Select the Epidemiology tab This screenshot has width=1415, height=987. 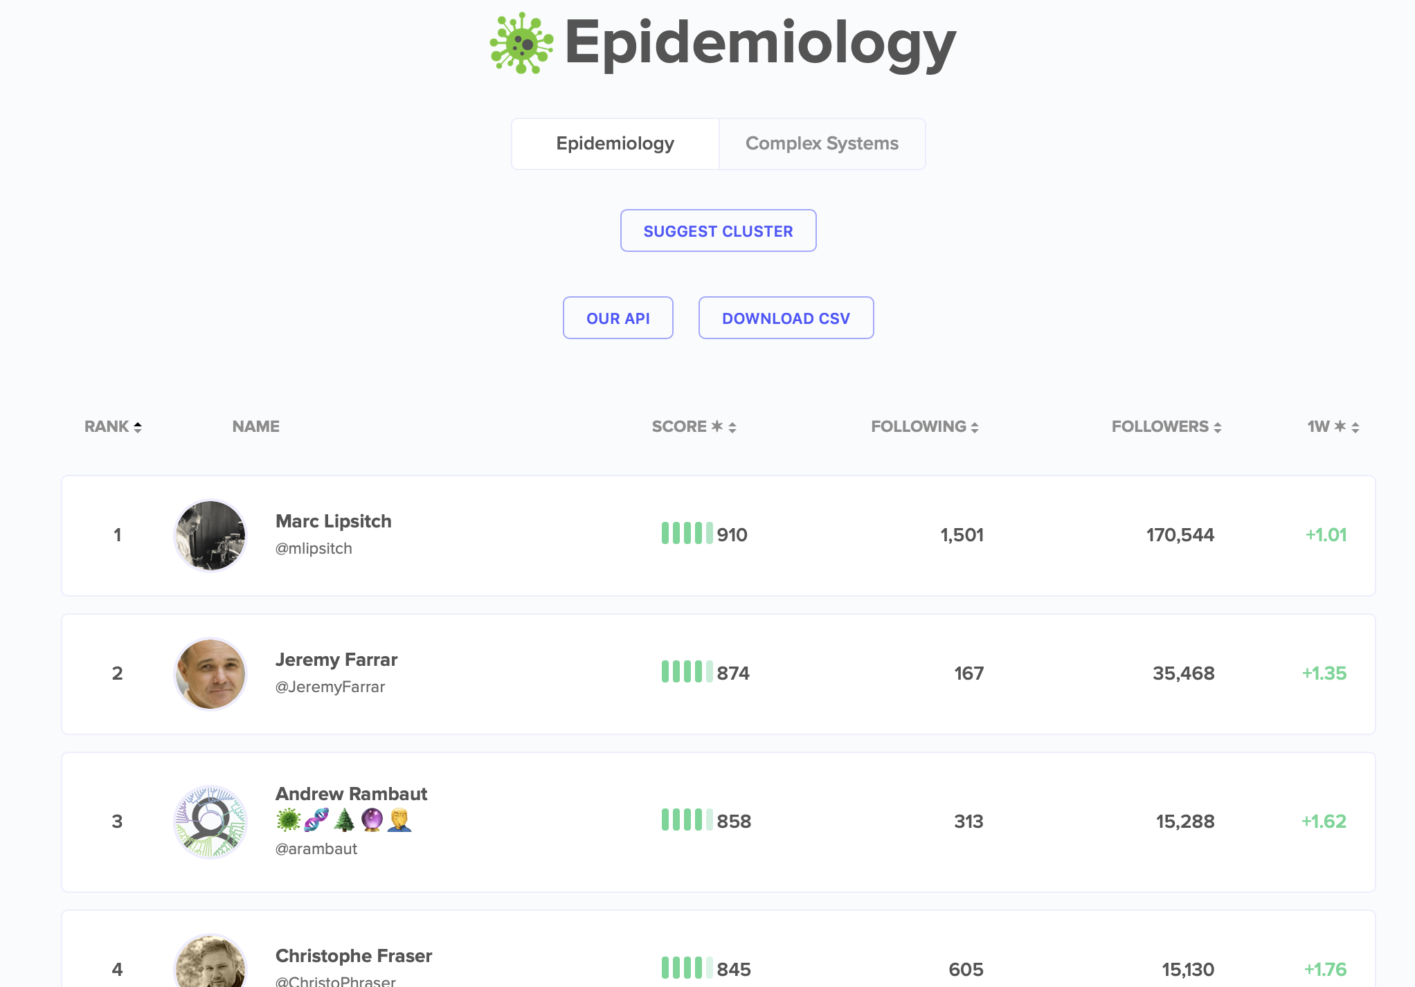615,143
